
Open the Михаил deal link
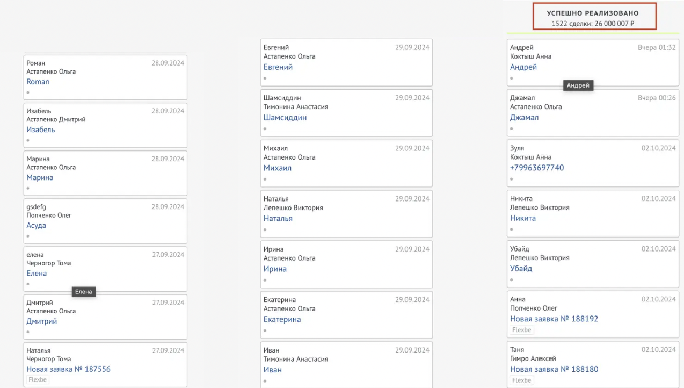278,168
